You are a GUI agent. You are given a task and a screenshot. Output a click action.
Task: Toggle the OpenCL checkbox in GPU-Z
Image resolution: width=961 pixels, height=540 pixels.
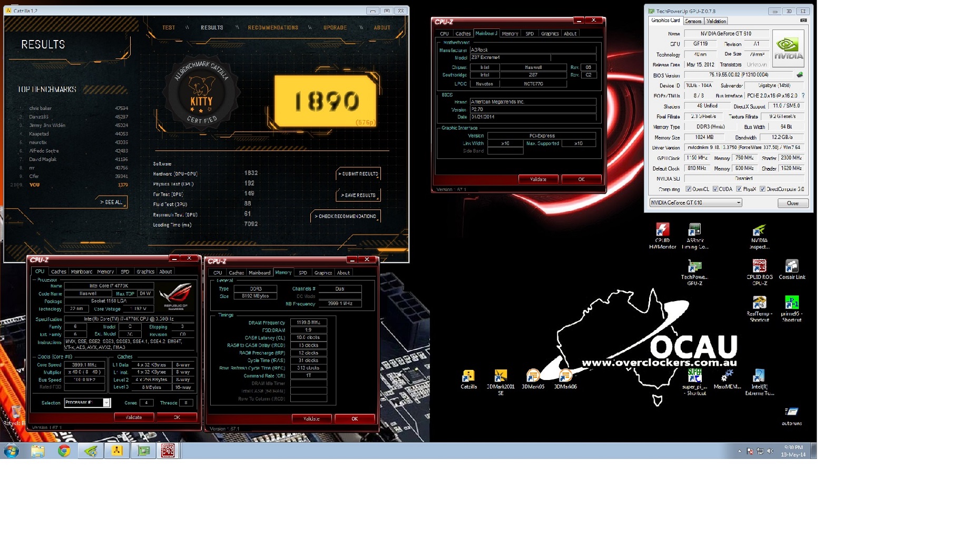(x=688, y=189)
